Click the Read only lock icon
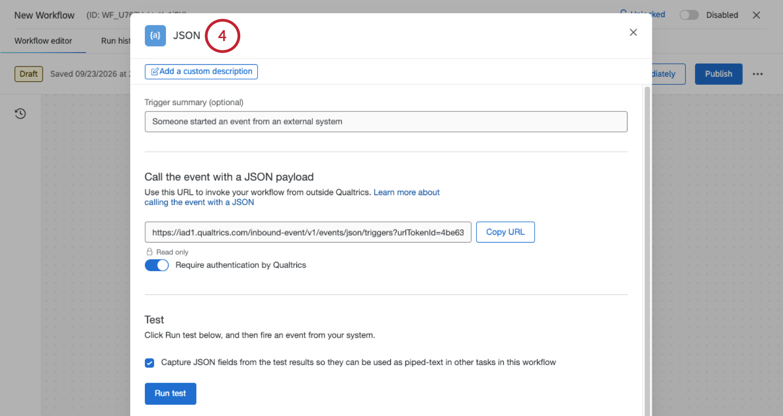 150,252
